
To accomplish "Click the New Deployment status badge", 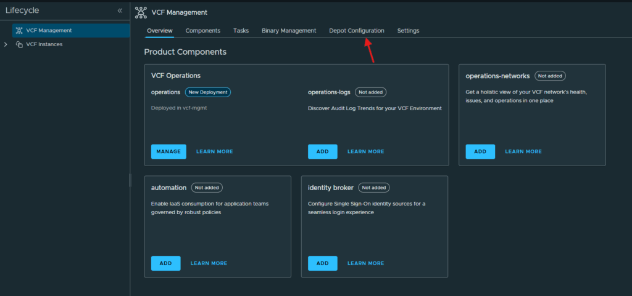I will [208, 92].
